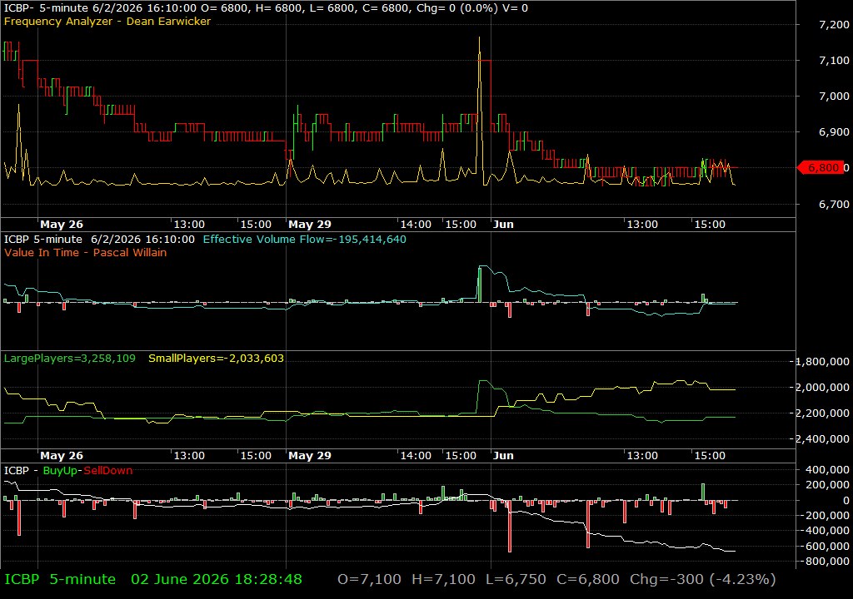Click the 'Frequency Analyzer - Dean Earwicker' label
Viewport: 853px width, 599px height.
(107, 22)
